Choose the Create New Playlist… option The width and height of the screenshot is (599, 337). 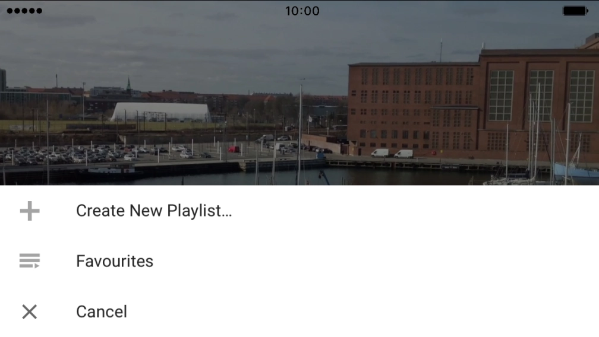point(154,211)
